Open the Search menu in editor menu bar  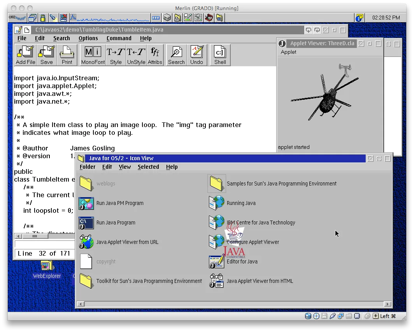61,38
